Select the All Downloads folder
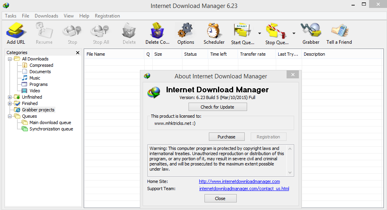The width and height of the screenshot is (387, 210). (x=35, y=59)
